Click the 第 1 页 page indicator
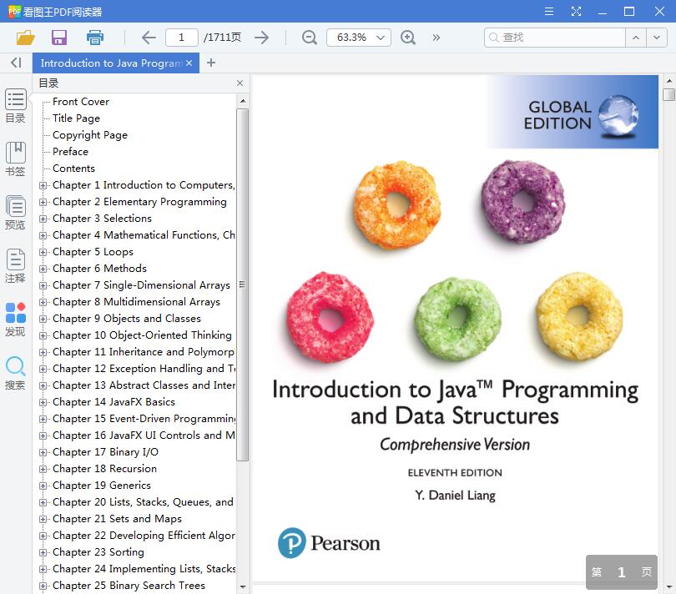Image resolution: width=676 pixels, height=594 pixels. tap(621, 572)
